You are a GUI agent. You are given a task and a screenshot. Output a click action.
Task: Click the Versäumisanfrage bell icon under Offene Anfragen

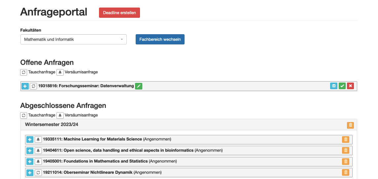coord(60,72)
